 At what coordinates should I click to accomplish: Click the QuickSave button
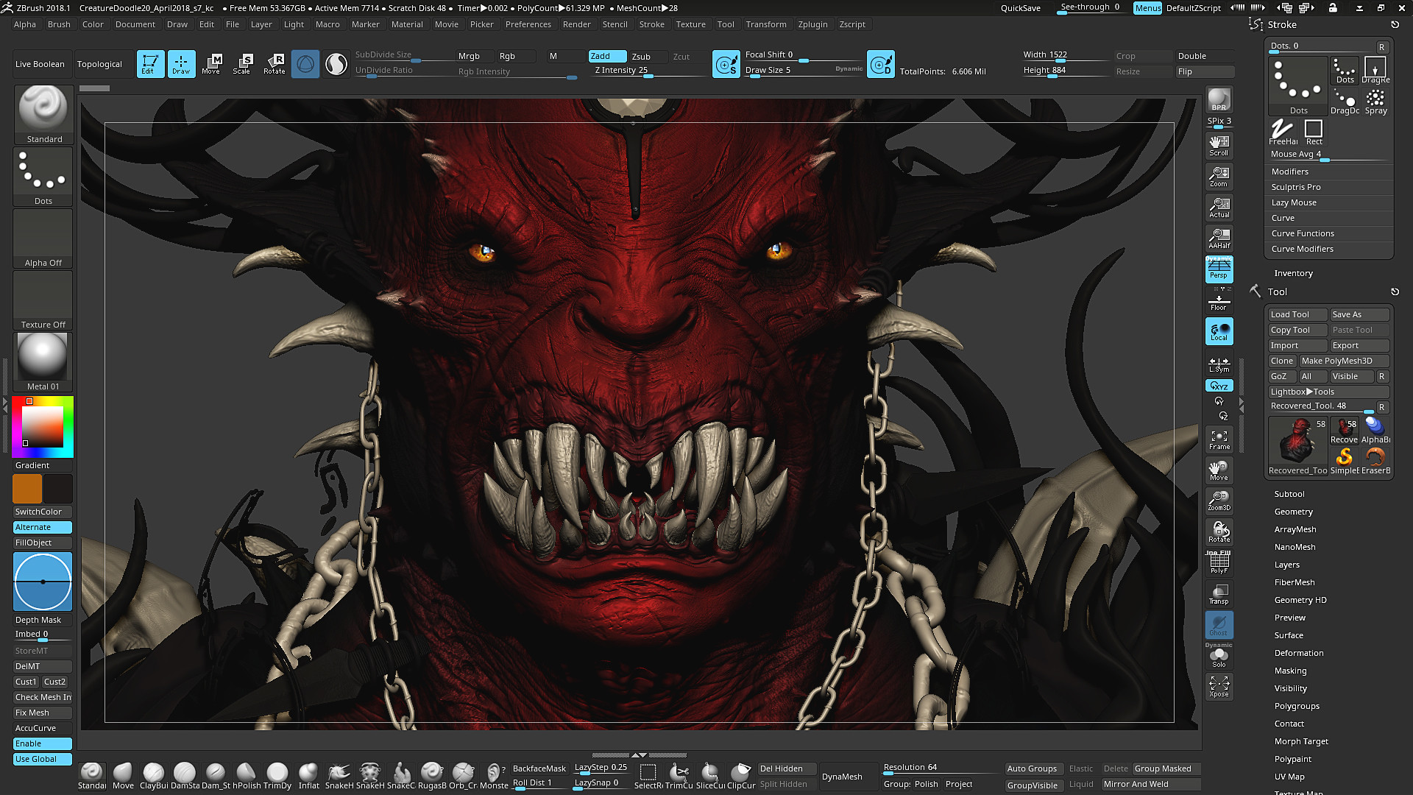[1020, 8]
